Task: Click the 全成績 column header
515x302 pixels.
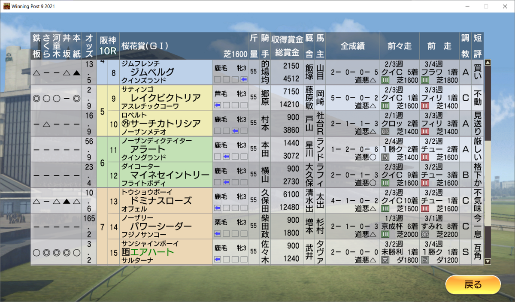Action: (x=352, y=45)
